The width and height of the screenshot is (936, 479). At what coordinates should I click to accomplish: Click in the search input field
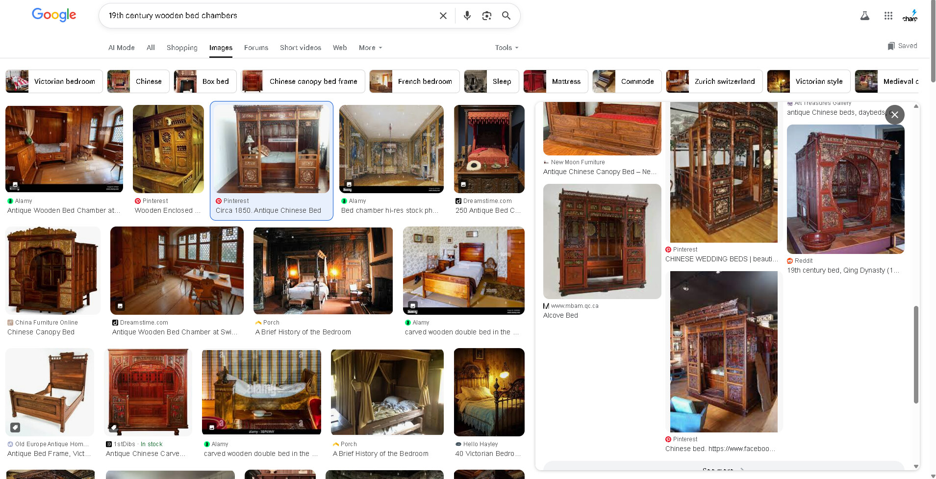(270, 16)
